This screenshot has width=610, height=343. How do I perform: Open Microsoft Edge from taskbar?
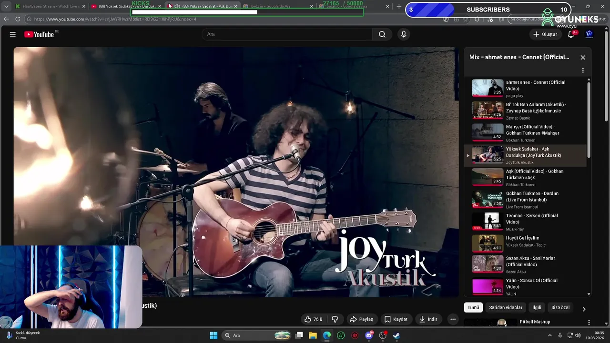pos(327,335)
